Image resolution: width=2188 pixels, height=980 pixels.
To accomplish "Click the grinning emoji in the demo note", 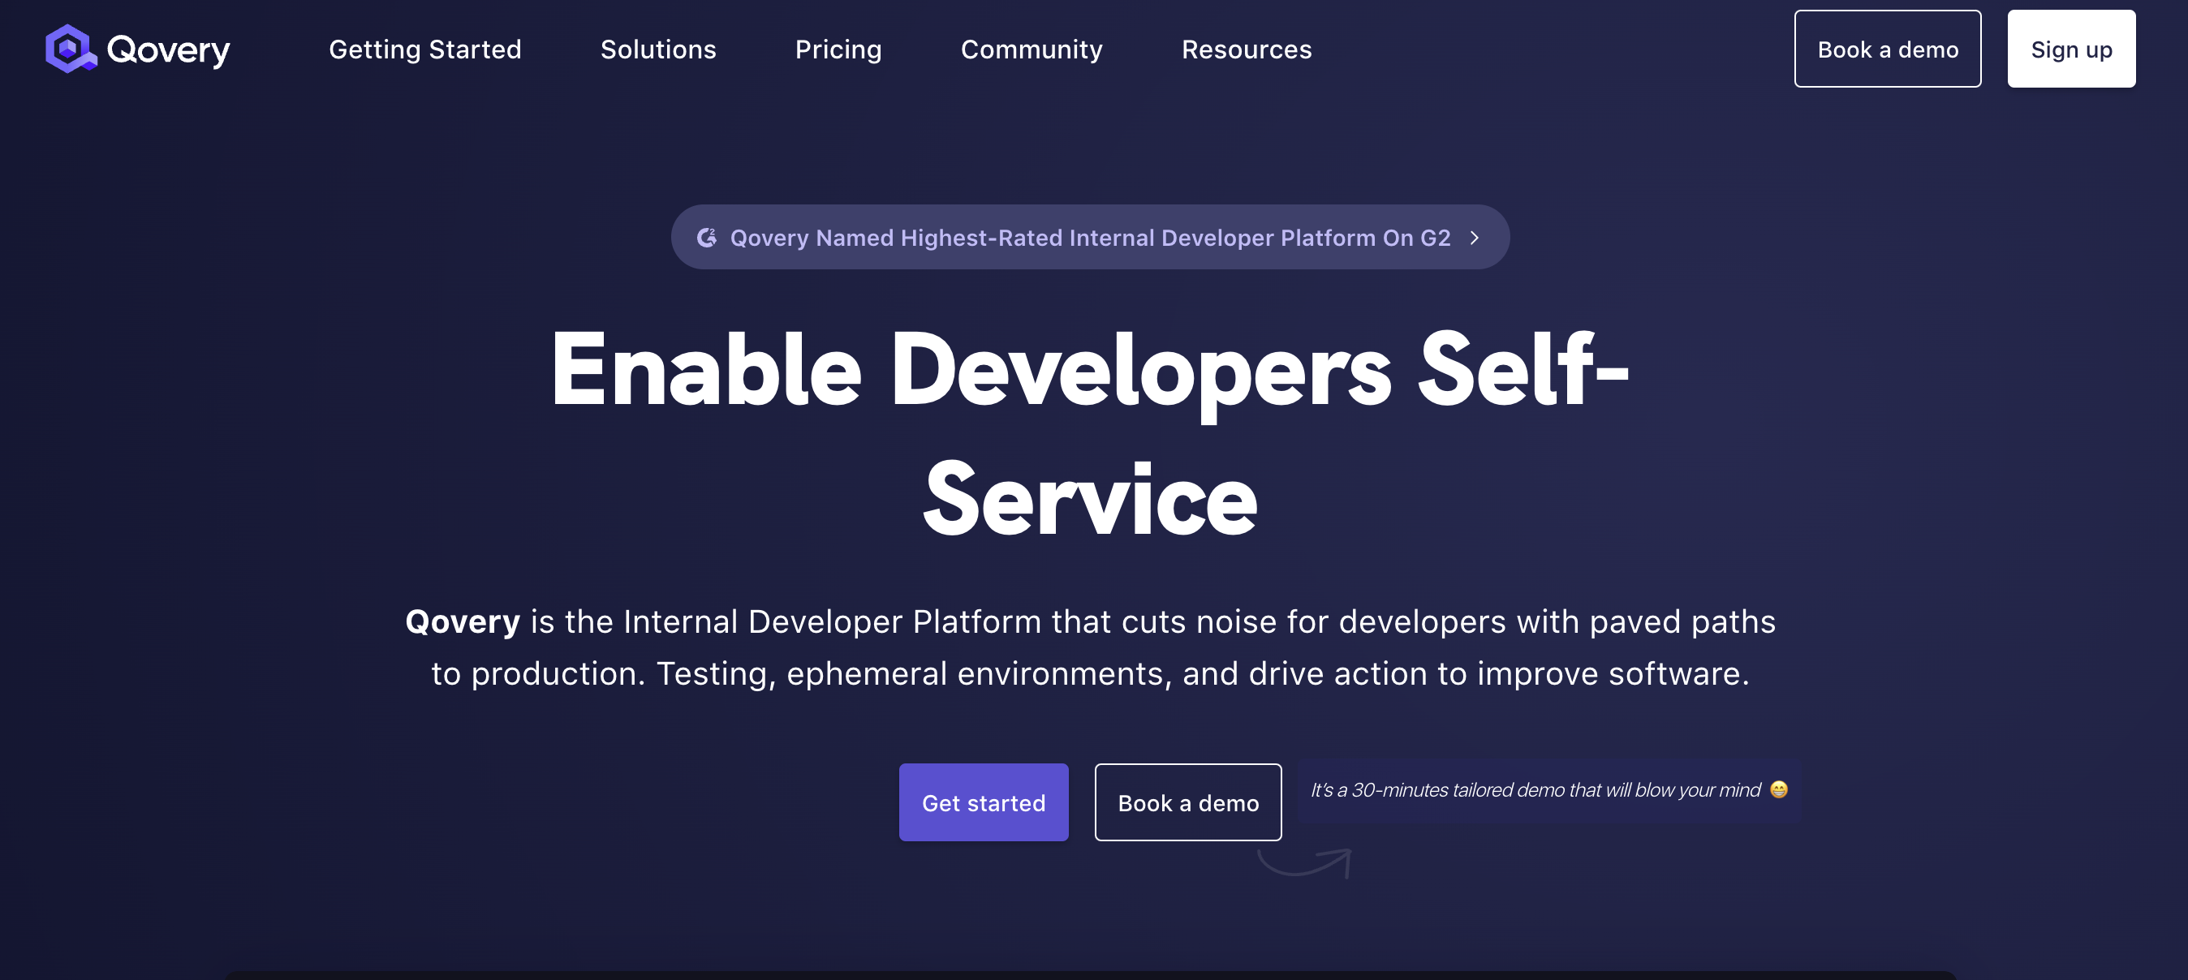I will [x=1777, y=790].
